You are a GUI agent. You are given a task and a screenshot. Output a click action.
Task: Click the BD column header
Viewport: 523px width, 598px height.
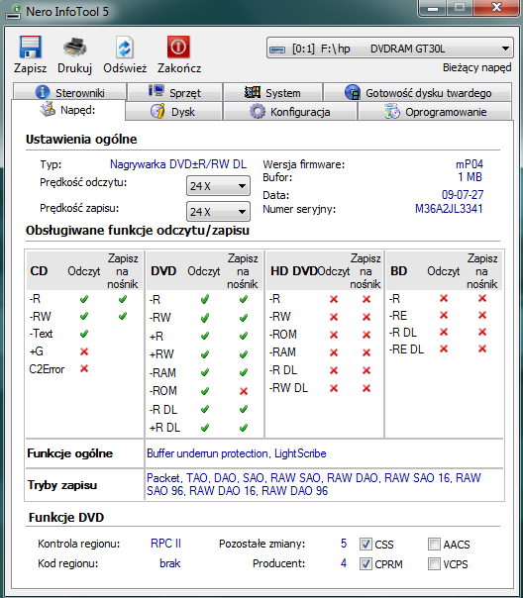point(398,271)
